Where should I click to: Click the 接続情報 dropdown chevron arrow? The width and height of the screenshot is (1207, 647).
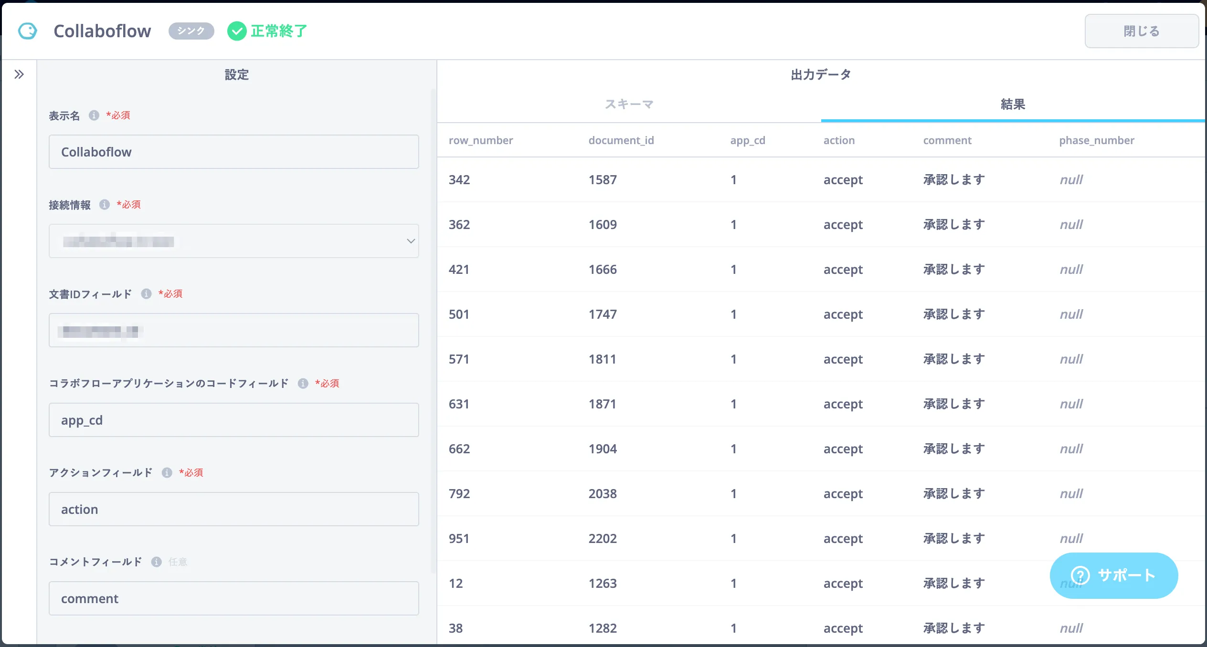(410, 241)
